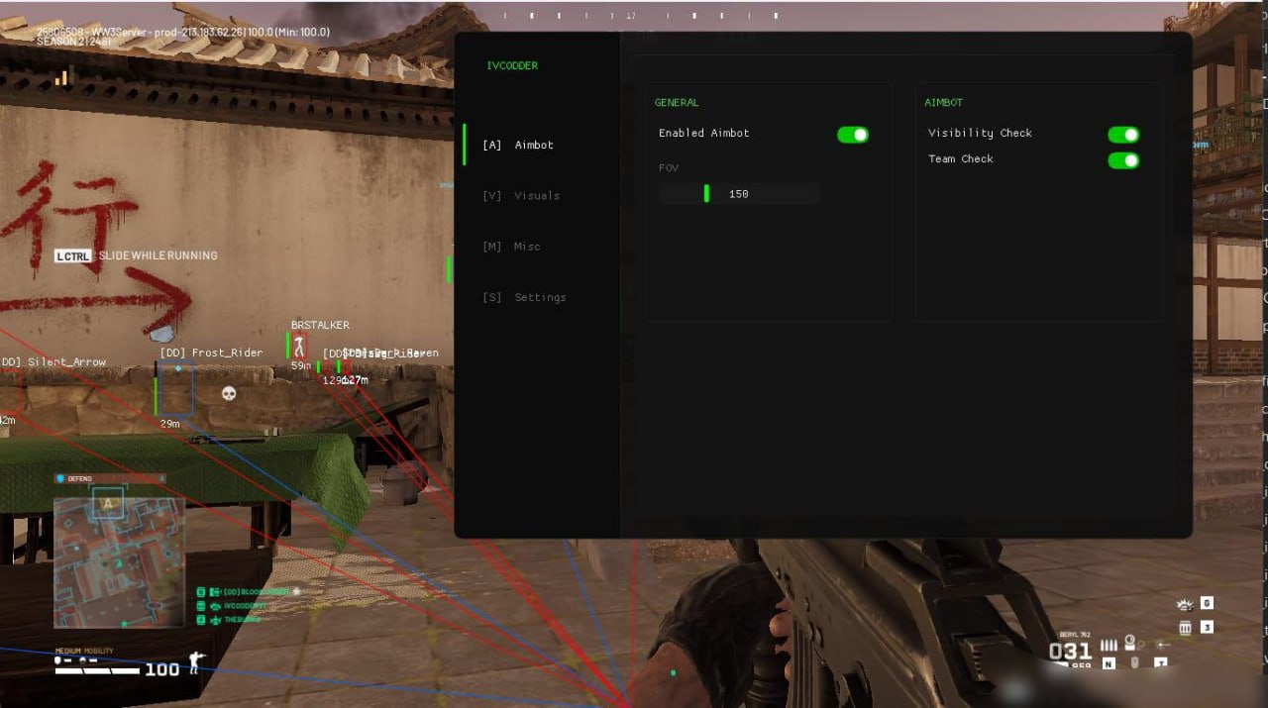Click the IVCODDER title text
The width and height of the screenshot is (1268, 708).
[x=512, y=65]
